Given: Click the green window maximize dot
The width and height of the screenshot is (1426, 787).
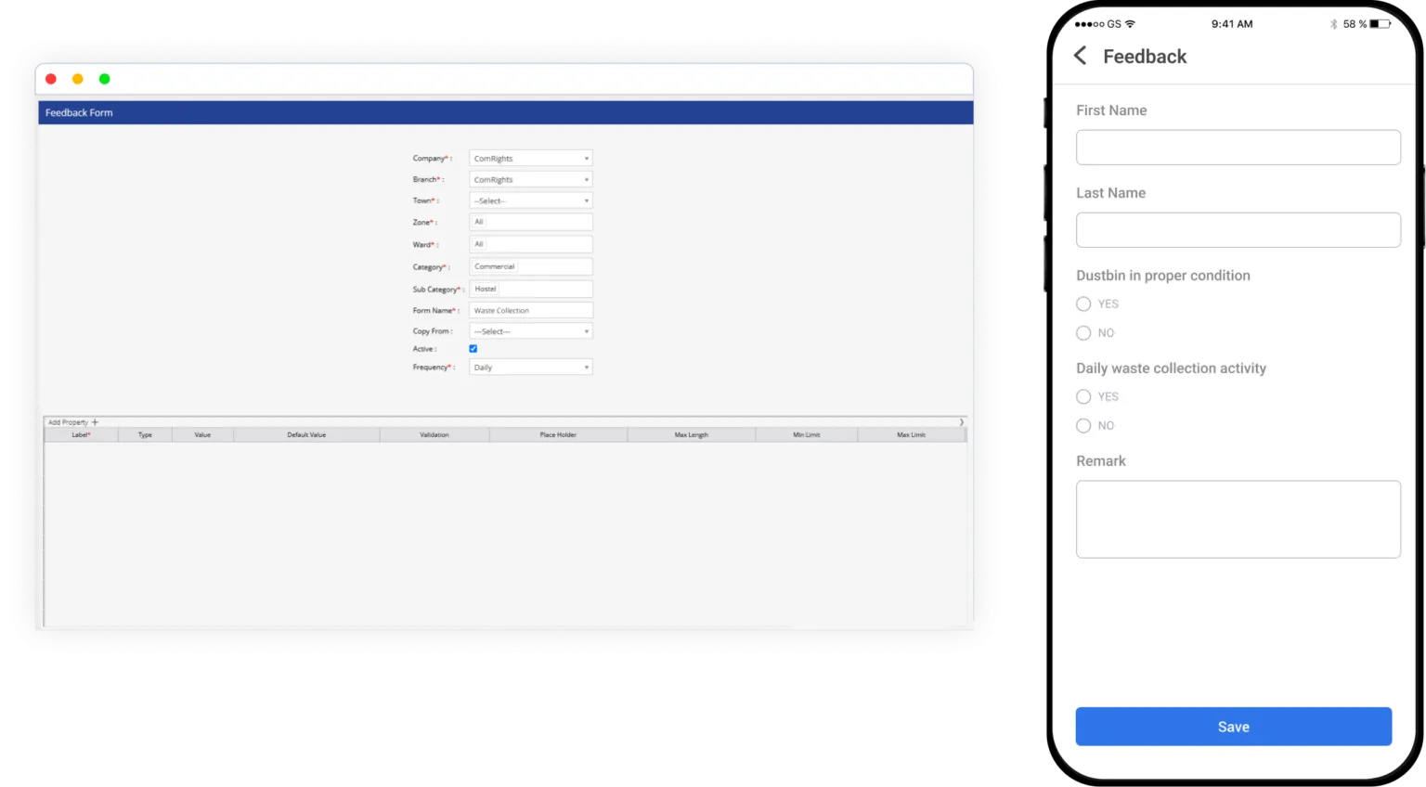Looking at the screenshot, I should [x=104, y=79].
